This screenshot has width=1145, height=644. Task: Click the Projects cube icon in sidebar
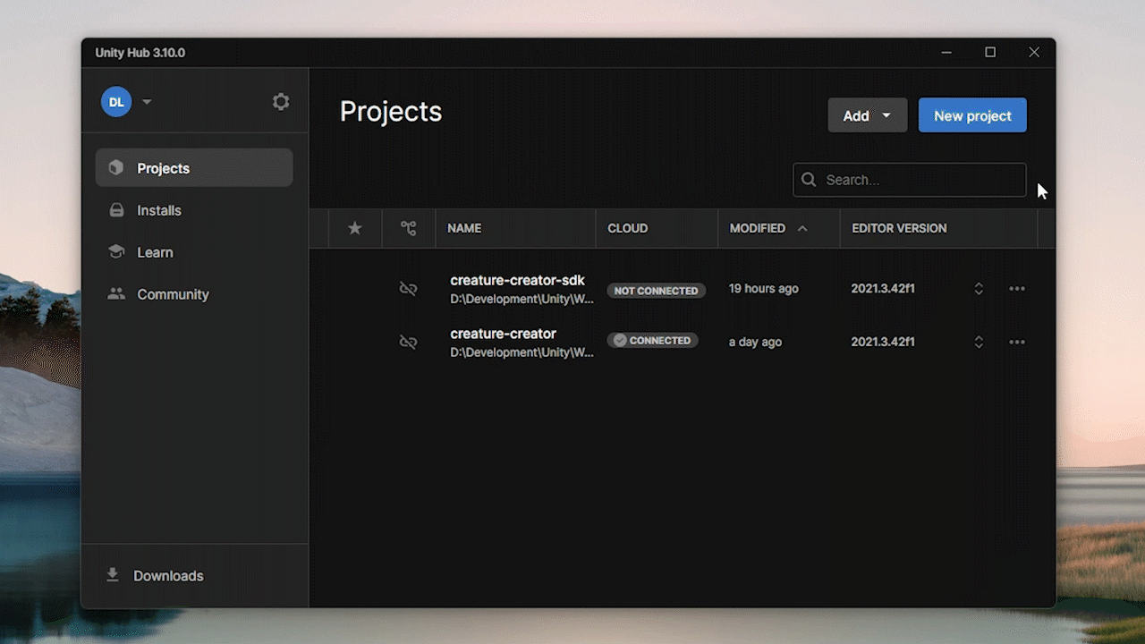point(115,168)
